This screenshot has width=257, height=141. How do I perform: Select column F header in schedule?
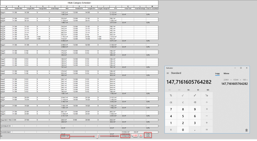tap(67, 6)
